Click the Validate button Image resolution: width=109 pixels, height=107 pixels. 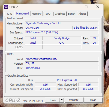click(x=74, y=100)
